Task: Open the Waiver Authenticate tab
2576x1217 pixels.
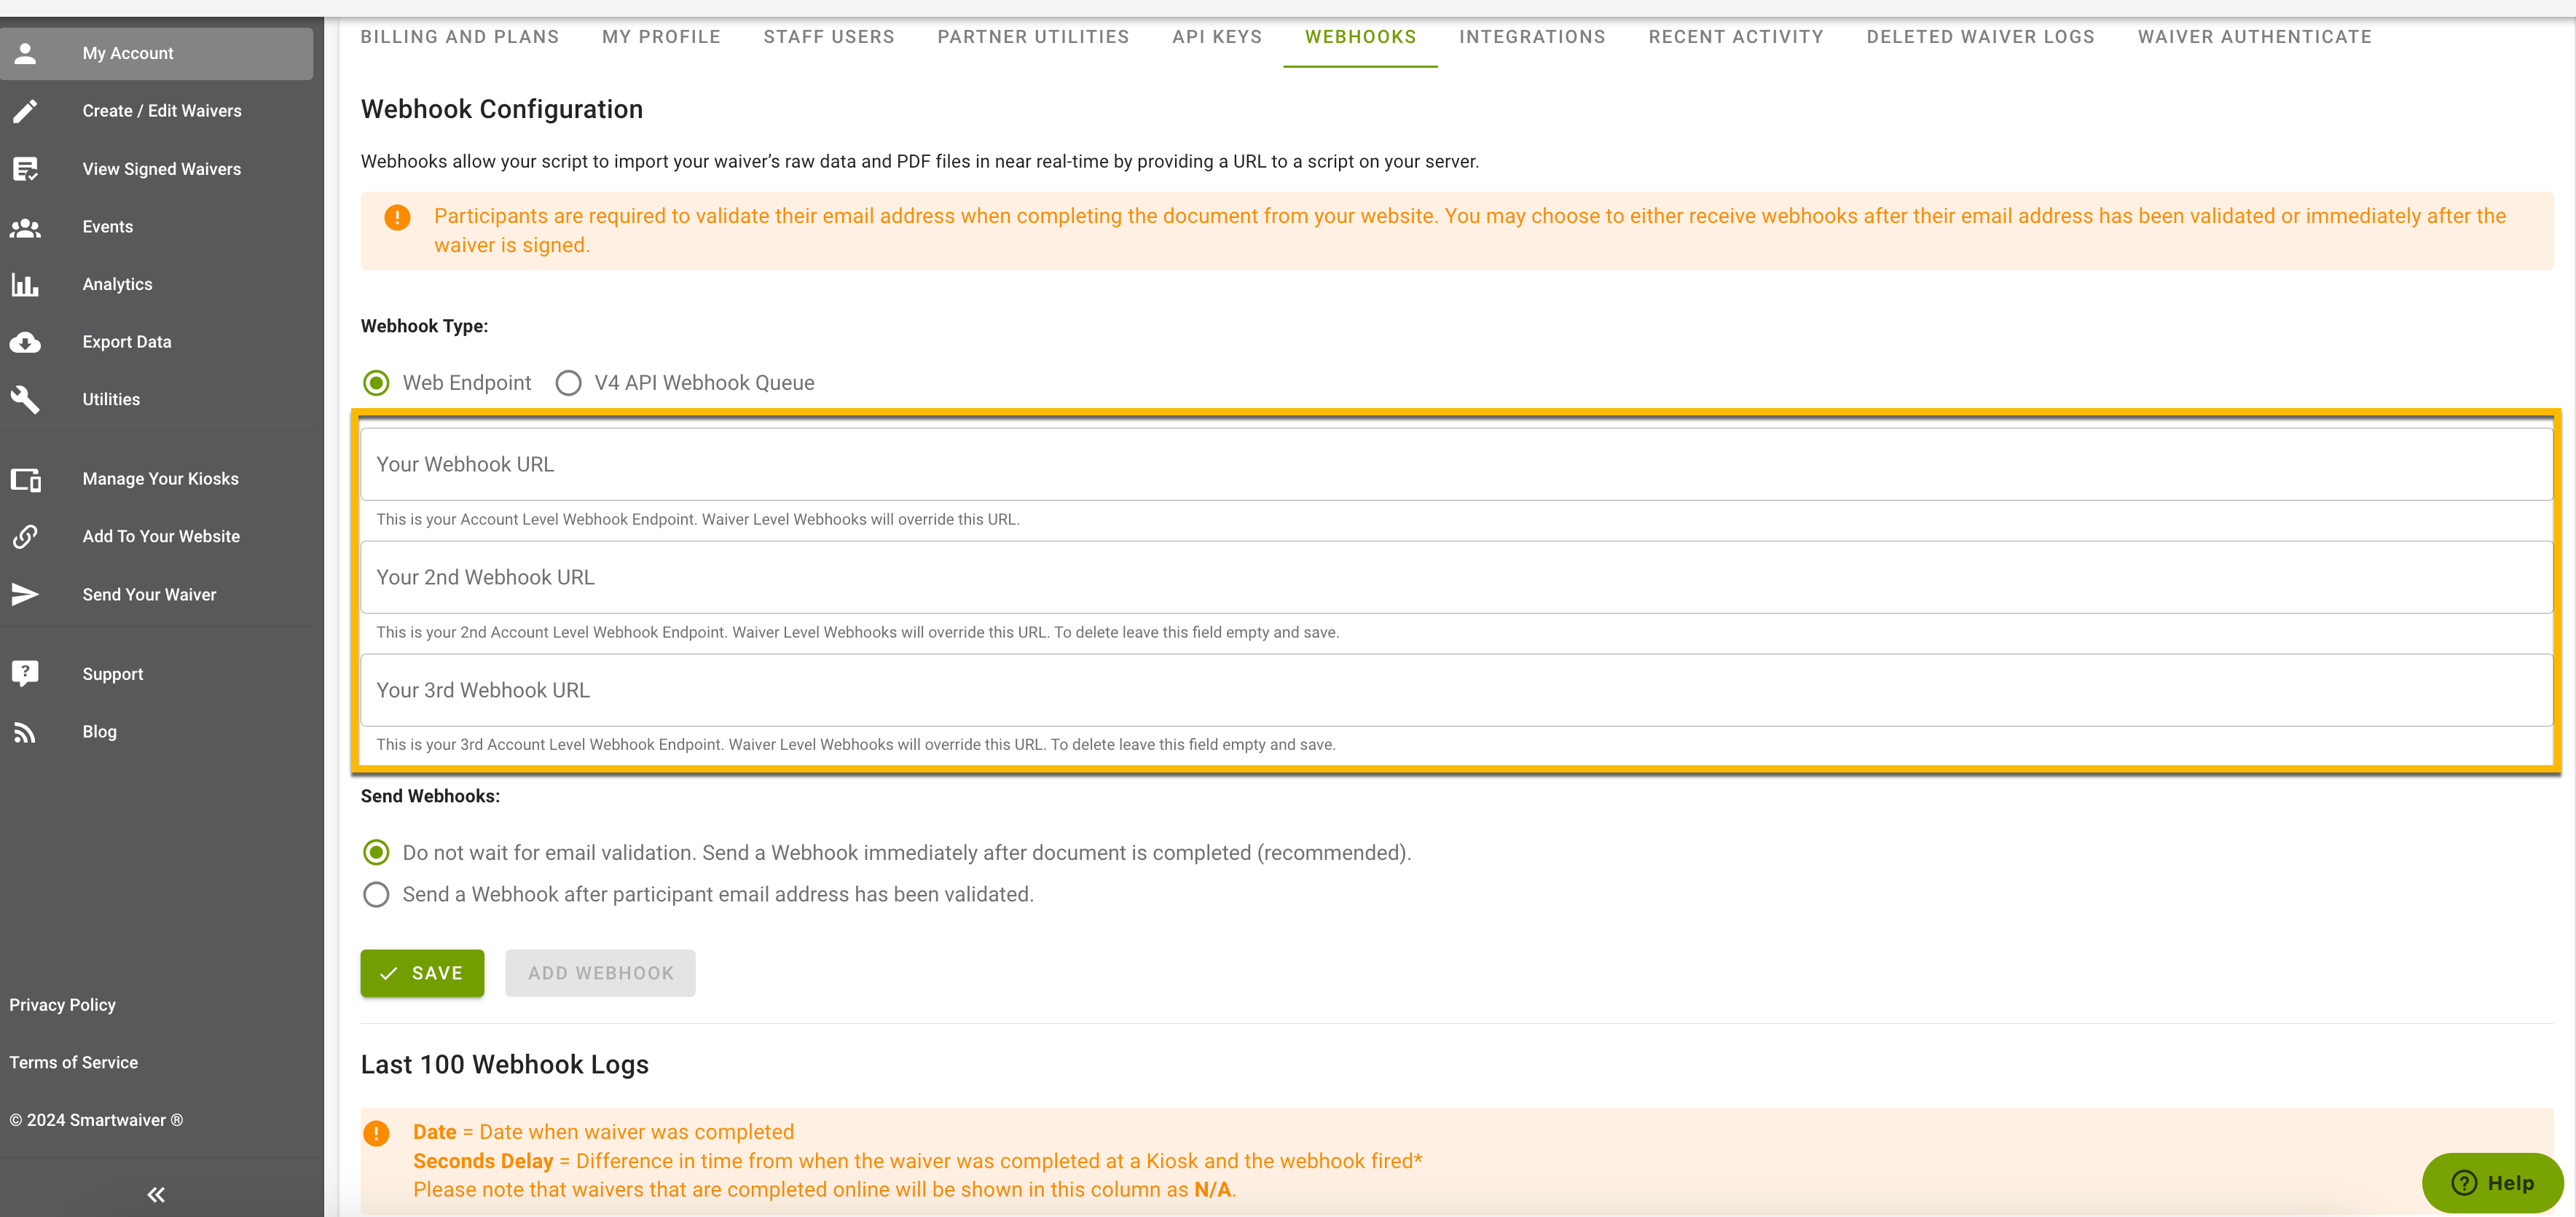Action: tap(2254, 37)
